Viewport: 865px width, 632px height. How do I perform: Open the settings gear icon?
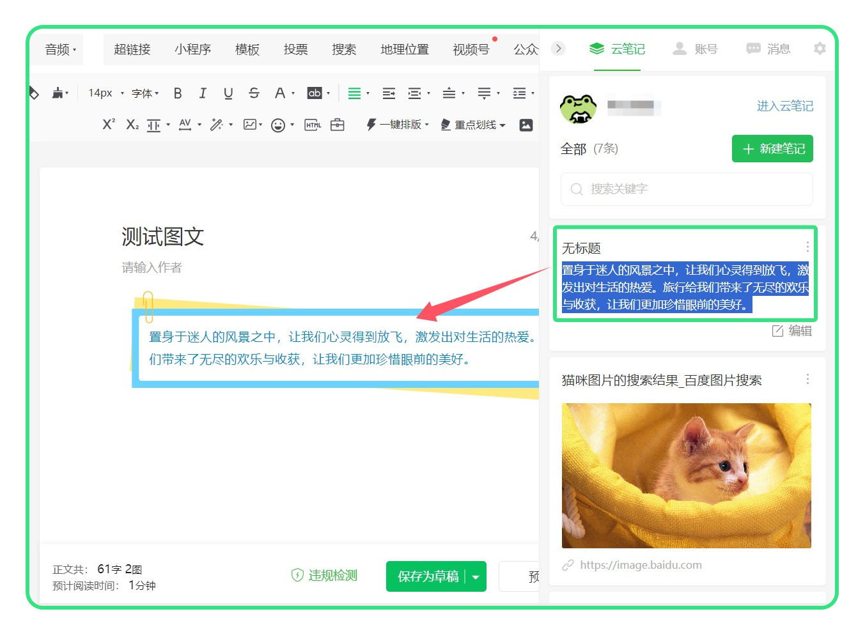point(820,49)
